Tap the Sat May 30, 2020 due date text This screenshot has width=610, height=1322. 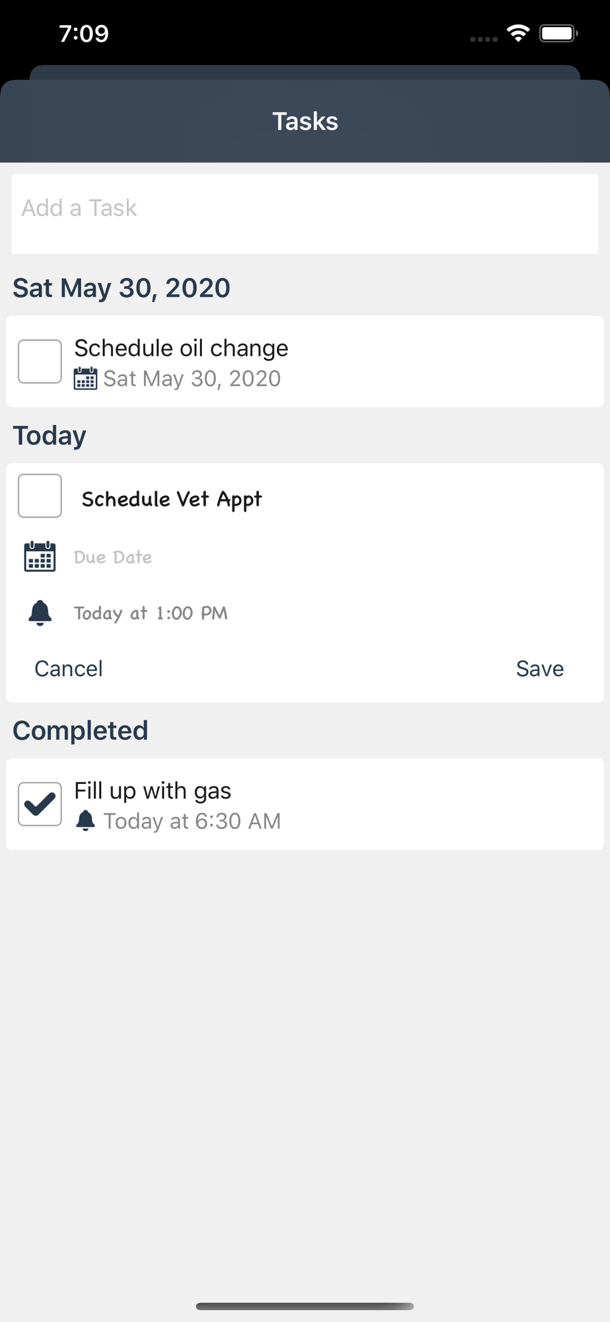point(192,379)
